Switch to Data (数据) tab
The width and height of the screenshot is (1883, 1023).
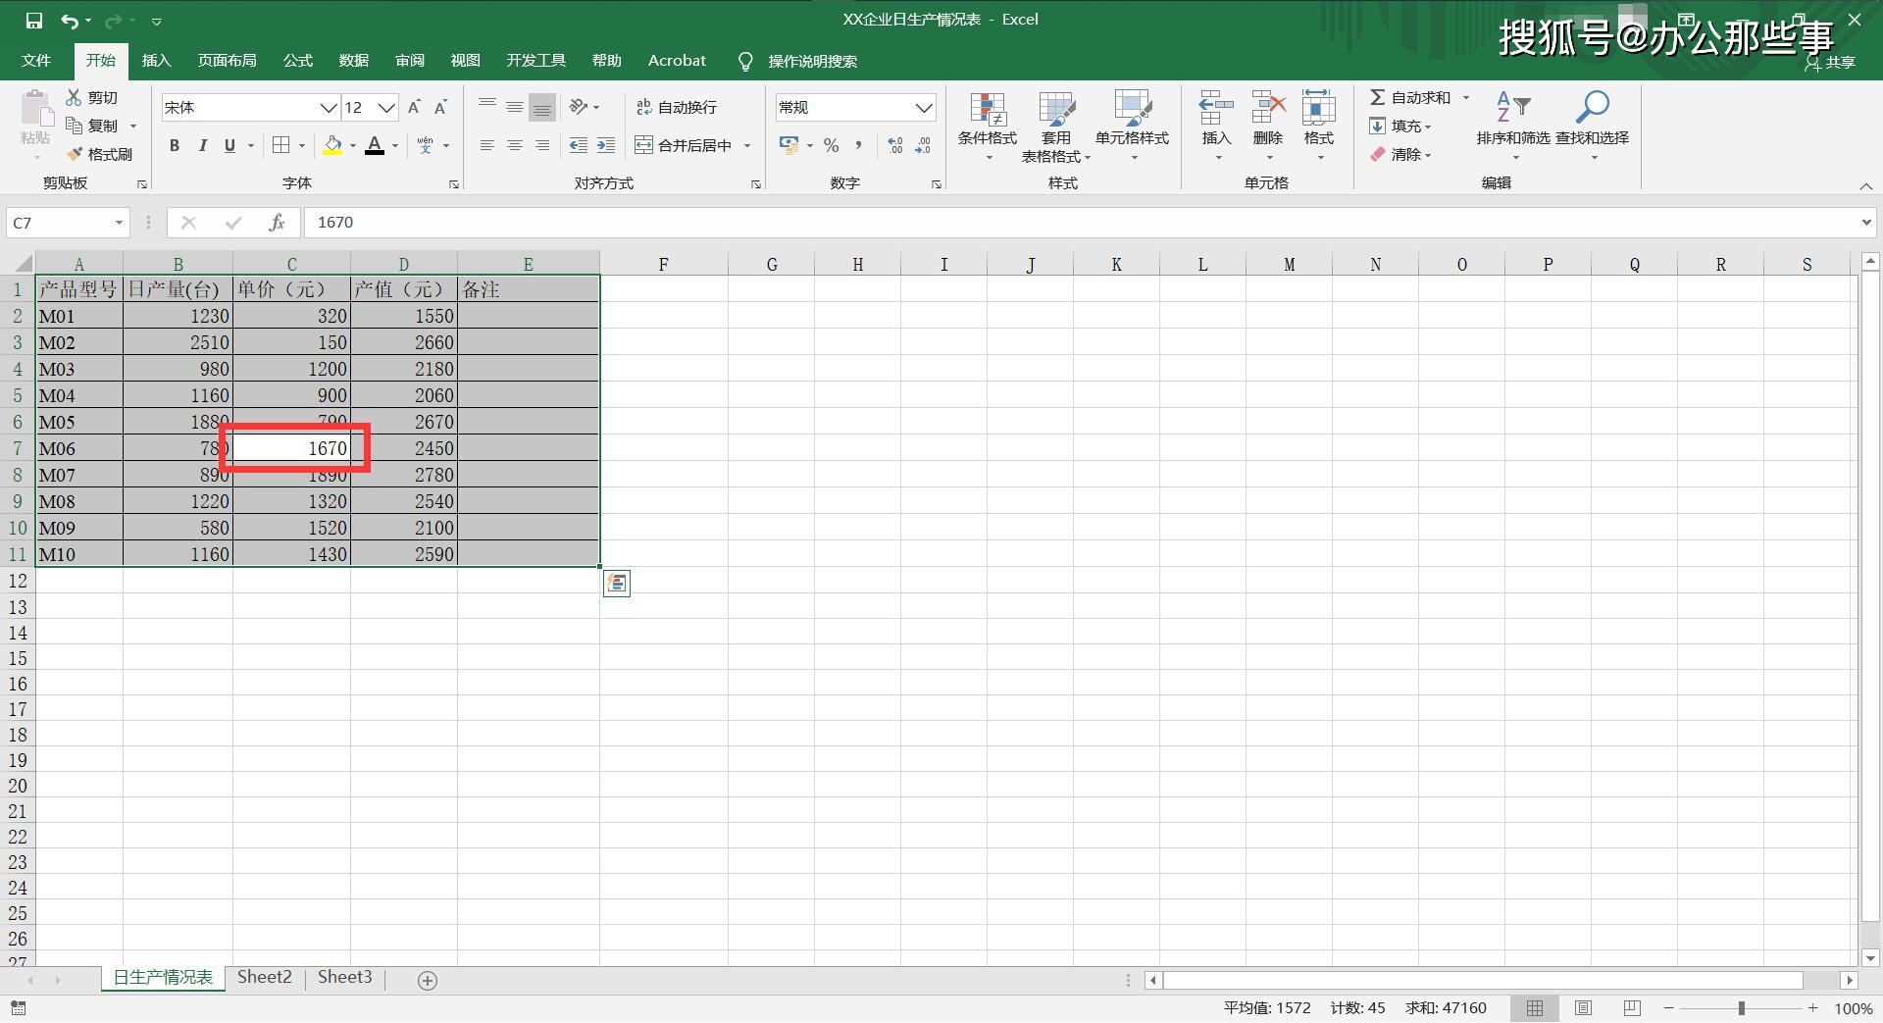point(353,61)
